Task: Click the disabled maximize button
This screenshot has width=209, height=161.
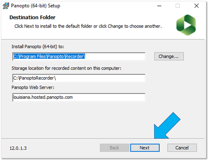Action: pyautogui.click(x=178, y=6)
